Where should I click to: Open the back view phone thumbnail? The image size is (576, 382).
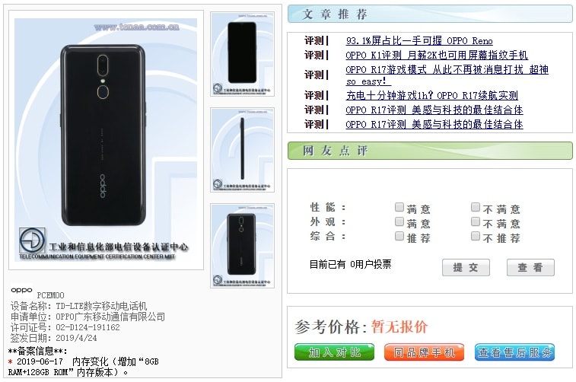coord(242,245)
